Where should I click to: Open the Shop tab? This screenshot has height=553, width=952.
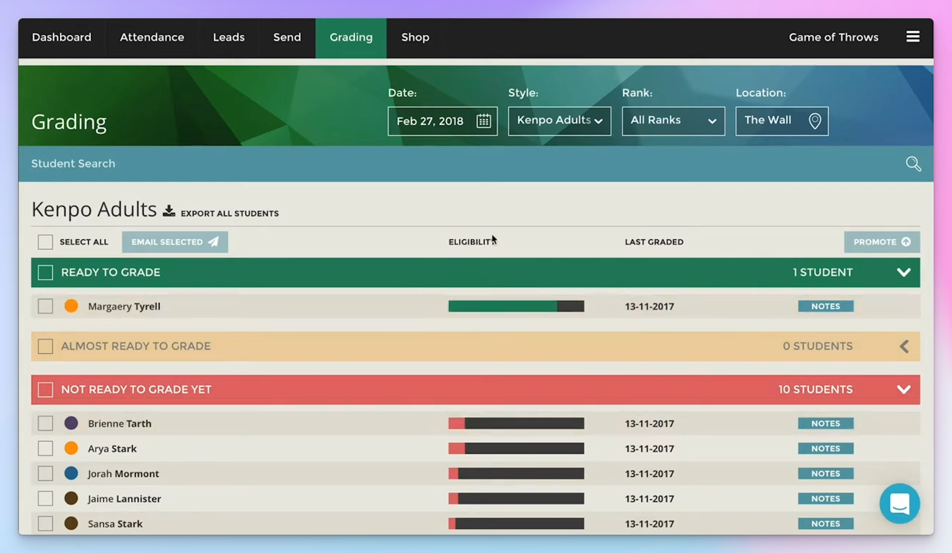(x=415, y=38)
